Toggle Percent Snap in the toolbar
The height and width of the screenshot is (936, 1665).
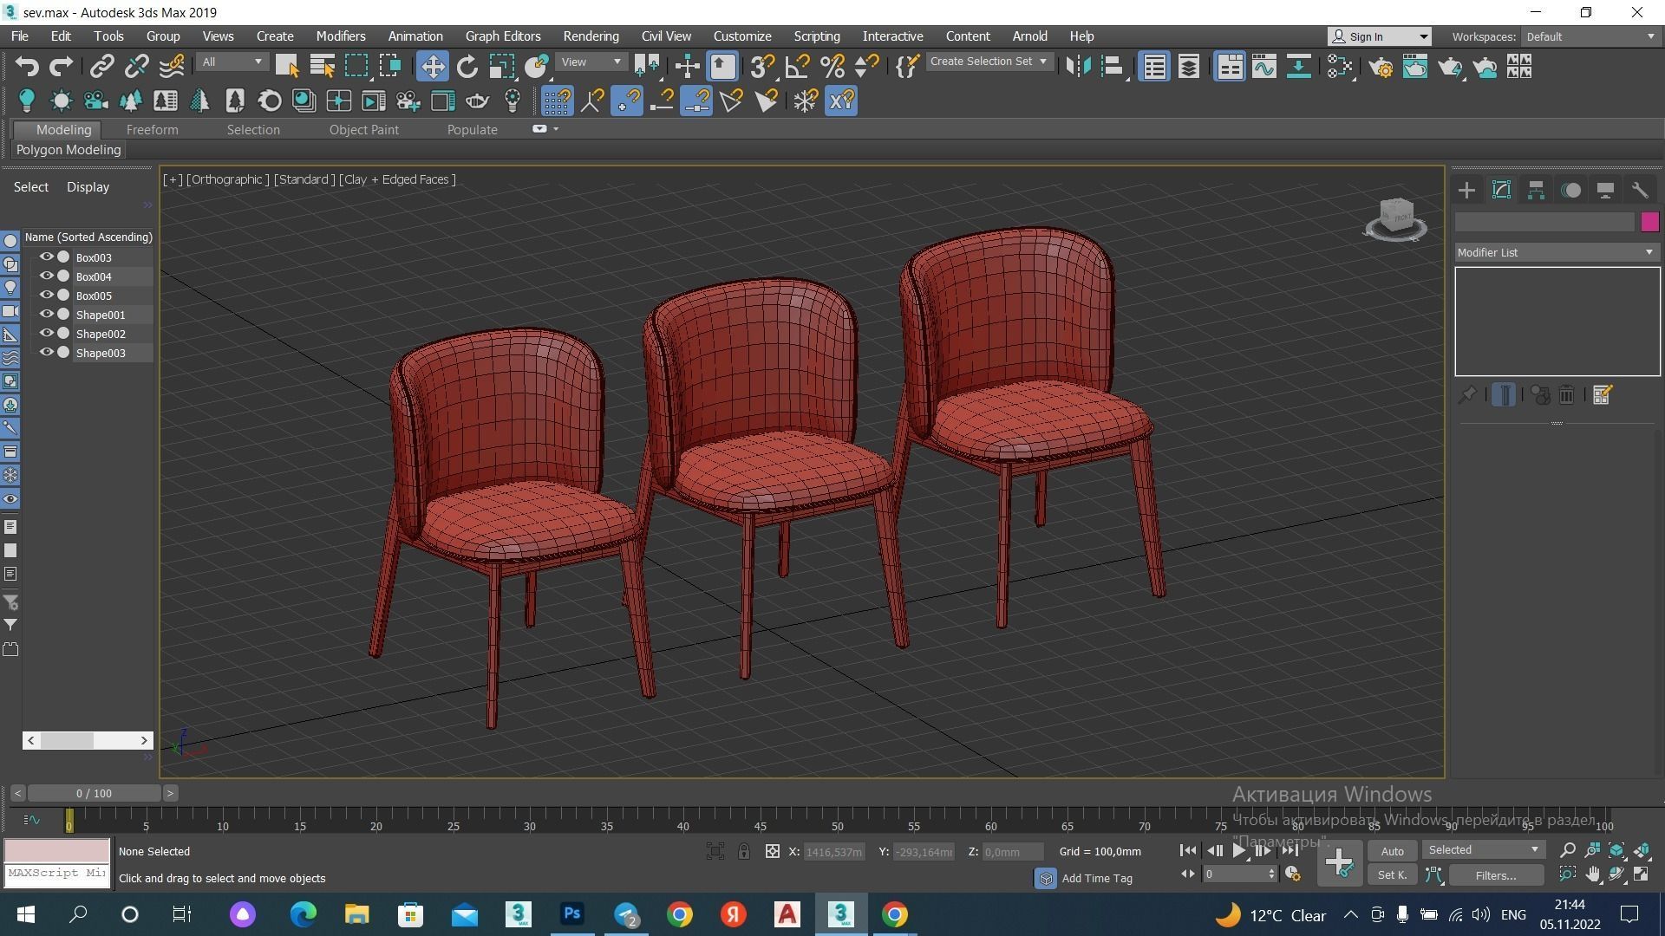tap(832, 67)
